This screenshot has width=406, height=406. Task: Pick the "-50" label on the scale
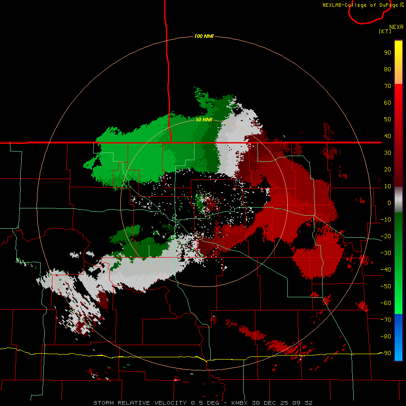[386, 286]
